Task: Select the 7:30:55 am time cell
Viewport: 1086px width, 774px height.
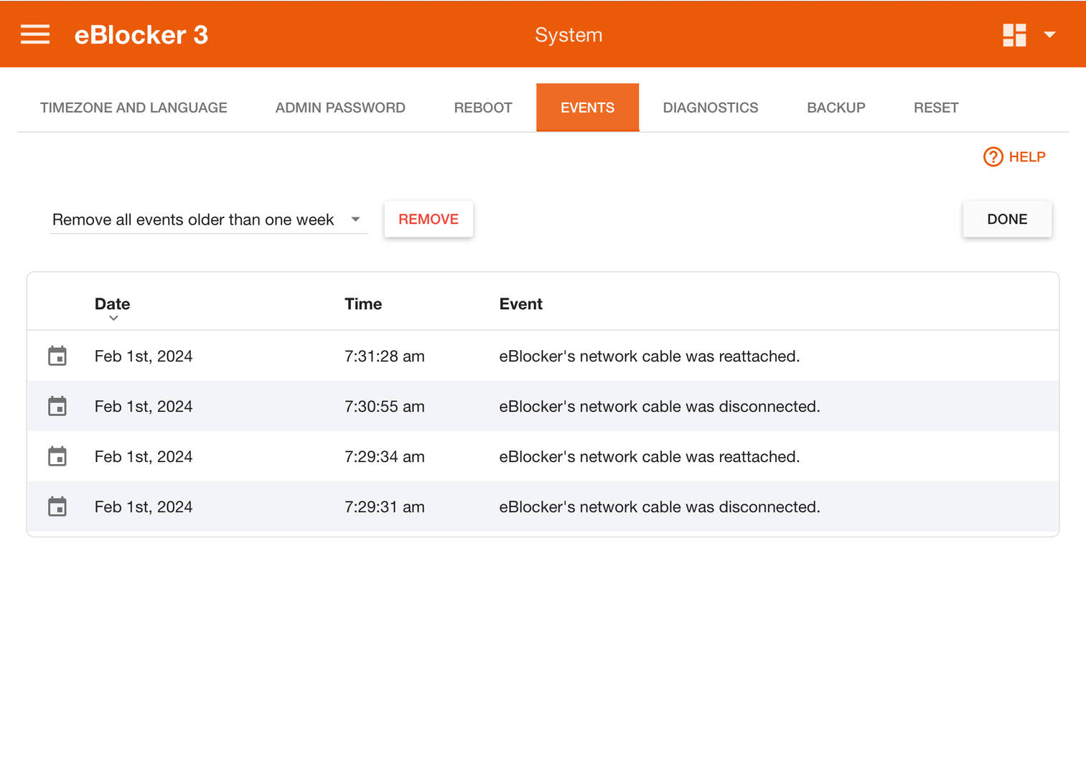Action: (385, 407)
